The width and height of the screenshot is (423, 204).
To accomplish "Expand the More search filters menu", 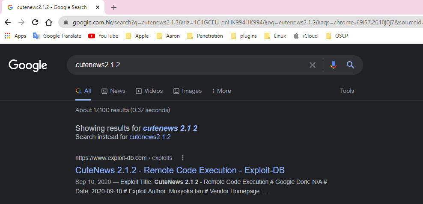I will 220,91.
